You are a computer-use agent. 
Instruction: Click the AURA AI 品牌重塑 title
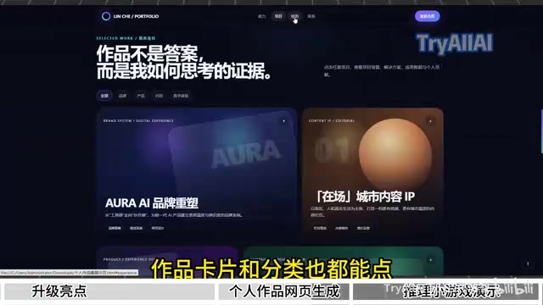[x=152, y=203]
